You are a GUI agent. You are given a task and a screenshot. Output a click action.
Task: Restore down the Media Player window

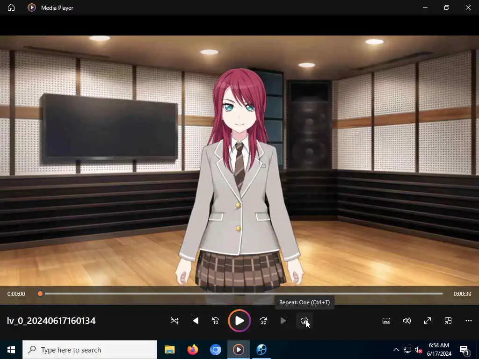(x=447, y=7)
